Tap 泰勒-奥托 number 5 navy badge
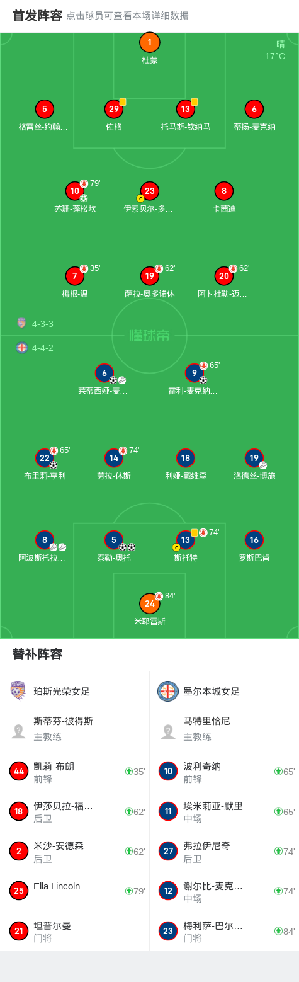The image size is (299, 982). [x=114, y=540]
